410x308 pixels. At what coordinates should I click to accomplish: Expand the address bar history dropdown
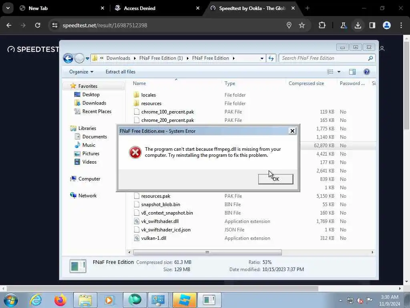262,59
